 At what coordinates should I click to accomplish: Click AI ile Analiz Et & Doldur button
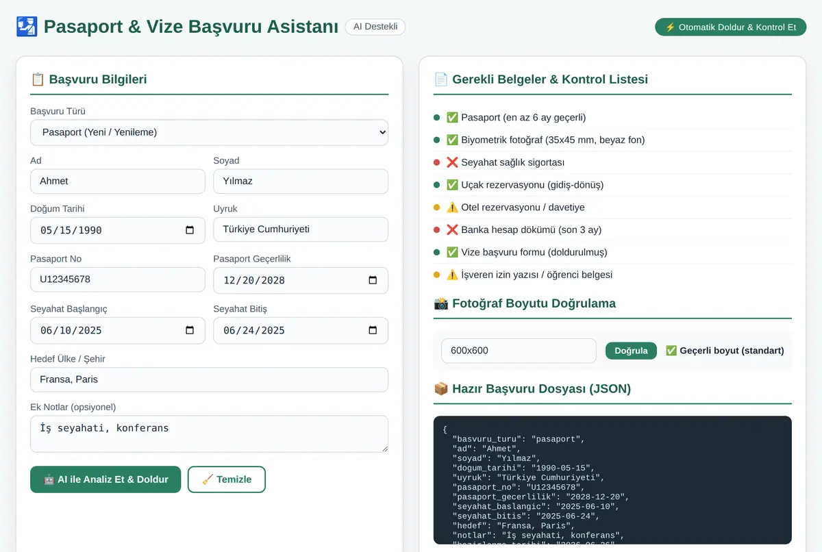pyautogui.click(x=105, y=479)
